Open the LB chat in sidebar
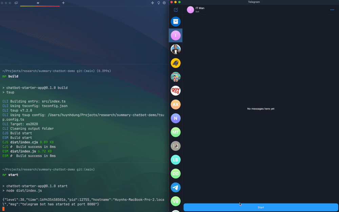Viewport: 339px width, 212px height. [x=176, y=160]
